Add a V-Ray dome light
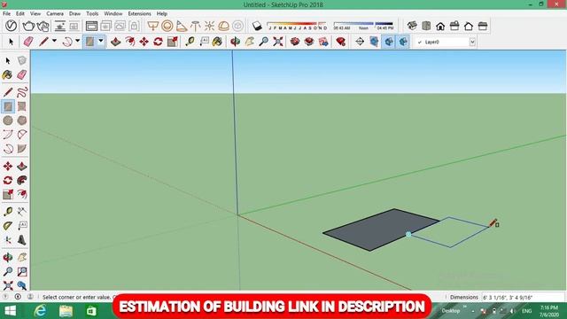The image size is (567, 319). (x=224, y=26)
